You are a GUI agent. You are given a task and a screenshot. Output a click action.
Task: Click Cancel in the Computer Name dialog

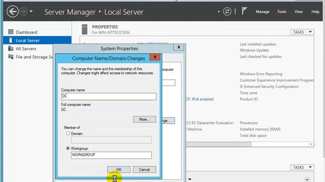click(144, 170)
